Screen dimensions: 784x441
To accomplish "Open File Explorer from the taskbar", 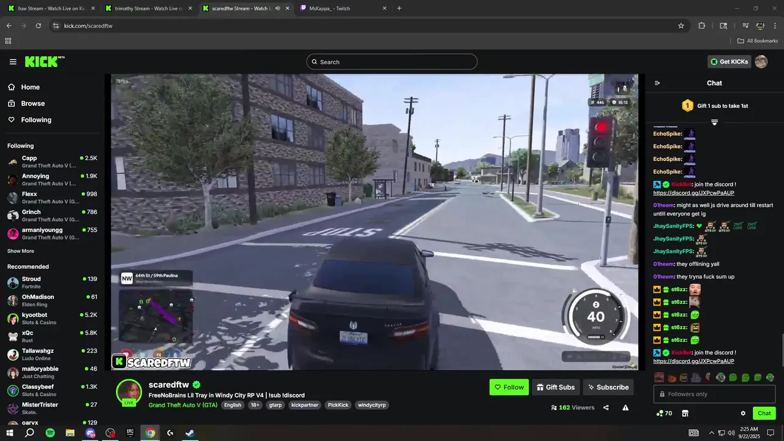I will point(70,433).
